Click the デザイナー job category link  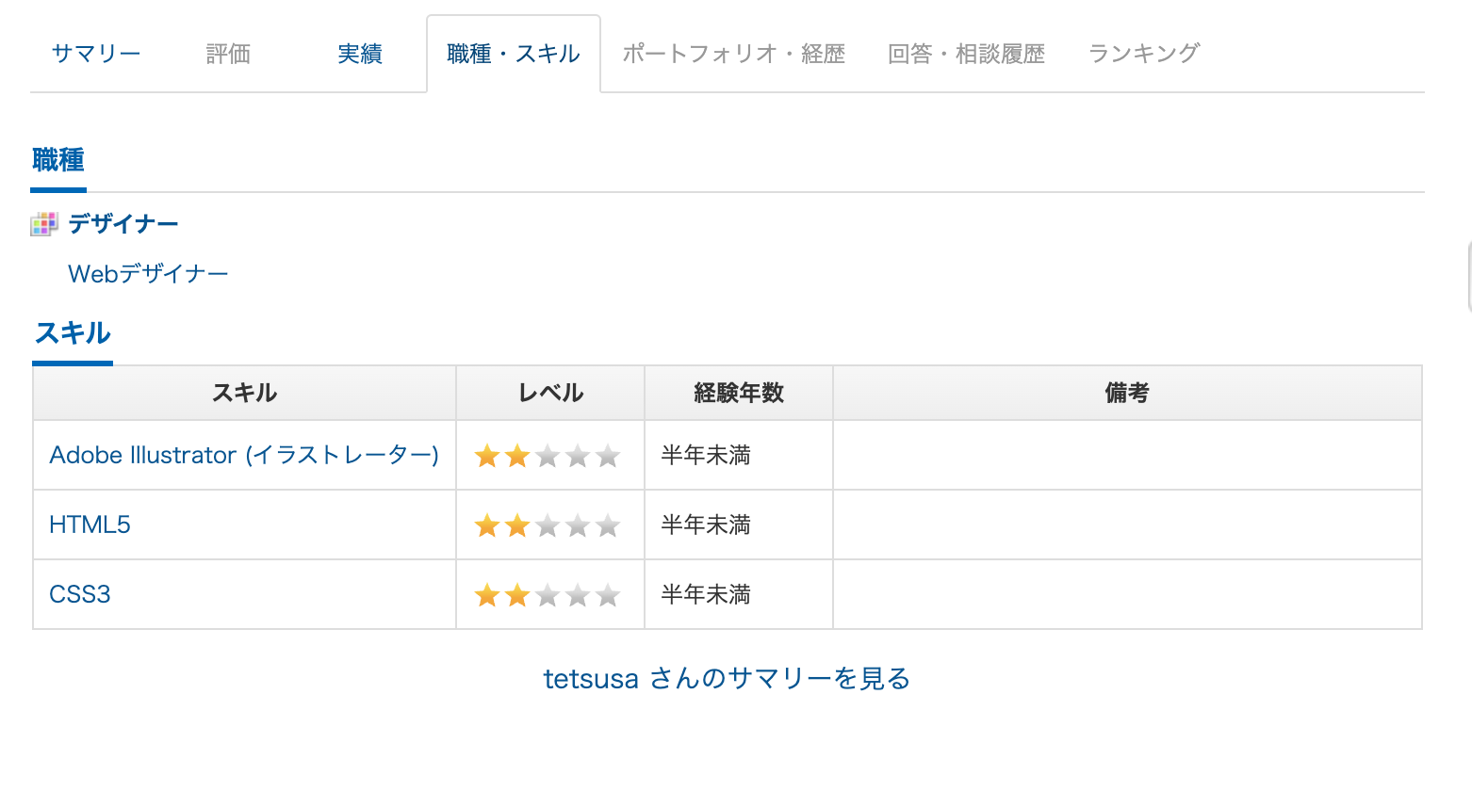[123, 224]
